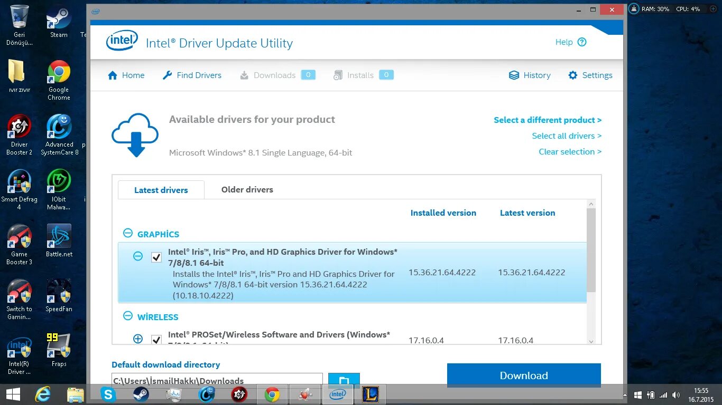Viewport: 722px width, 405px height.
Task: Click the network signal icon in tray
Action: click(x=663, y=395)
